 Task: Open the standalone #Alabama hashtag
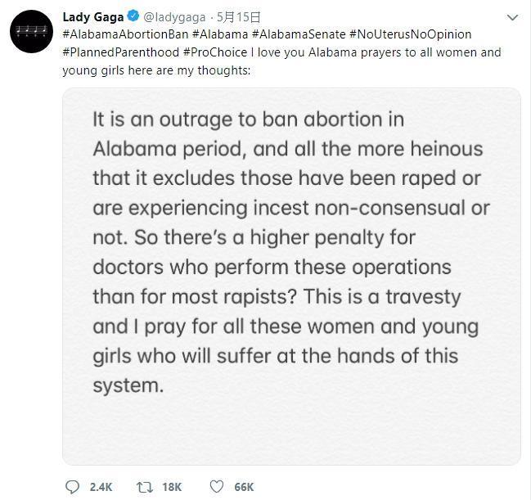coord(220,34)
